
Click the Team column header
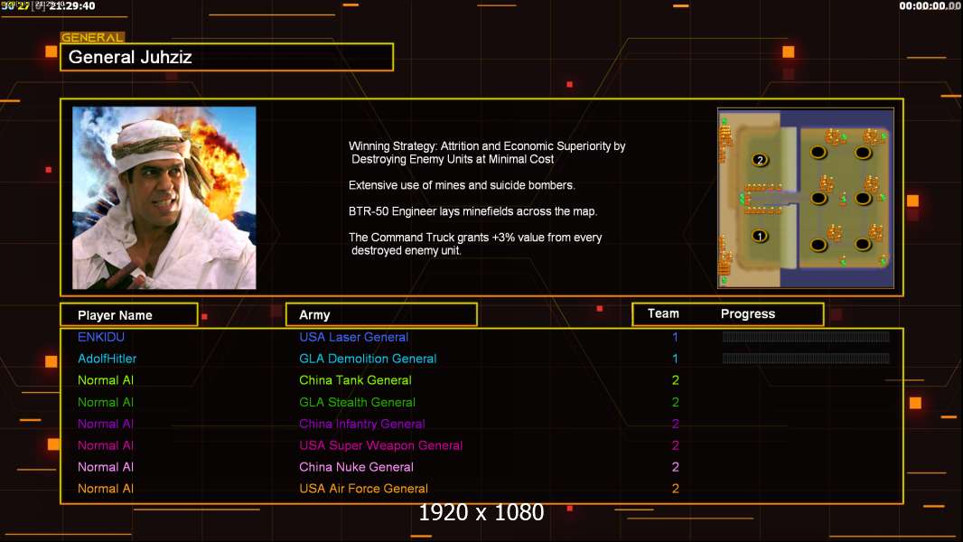pos(663,313)
